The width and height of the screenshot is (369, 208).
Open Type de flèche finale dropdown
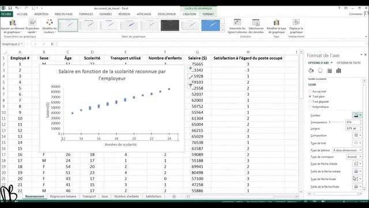[x=357, y=179]
